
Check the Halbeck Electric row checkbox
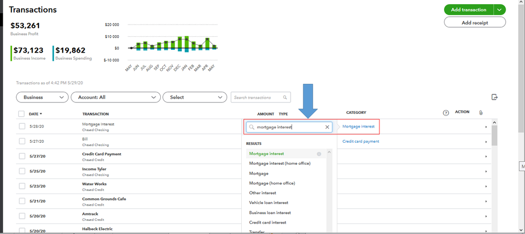point(22,231)
